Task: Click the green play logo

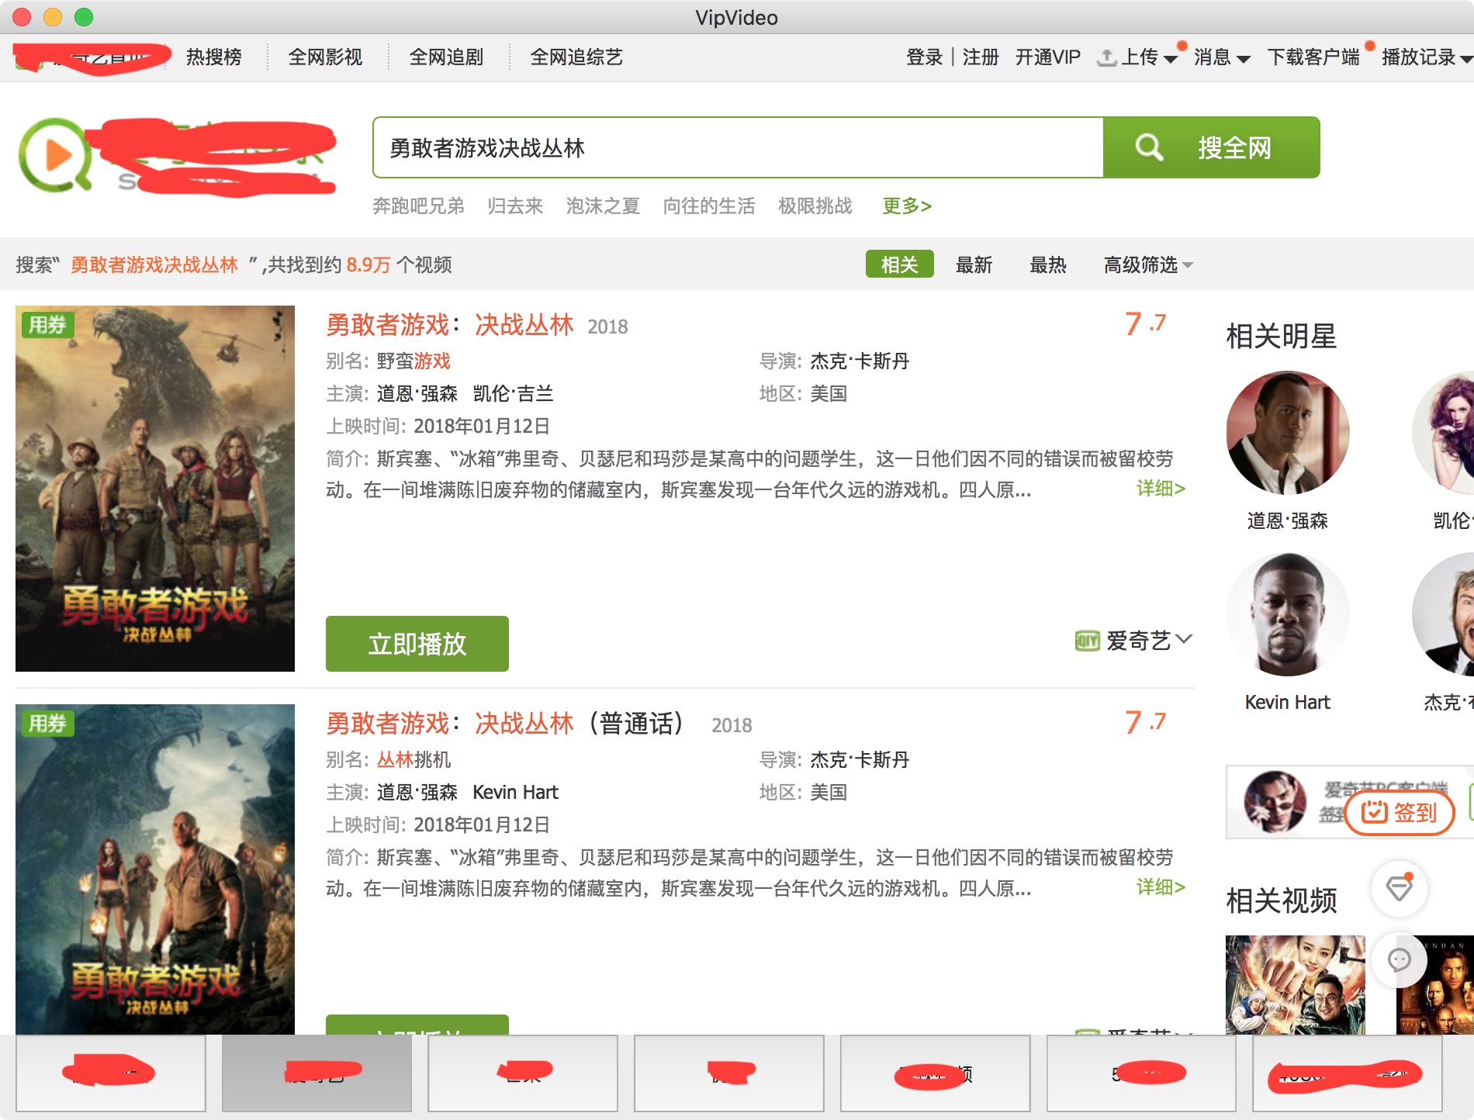Action: click(x=54, y=155)
